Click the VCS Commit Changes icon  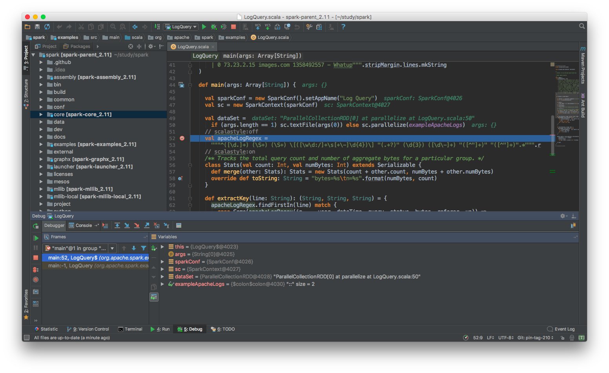268,27
